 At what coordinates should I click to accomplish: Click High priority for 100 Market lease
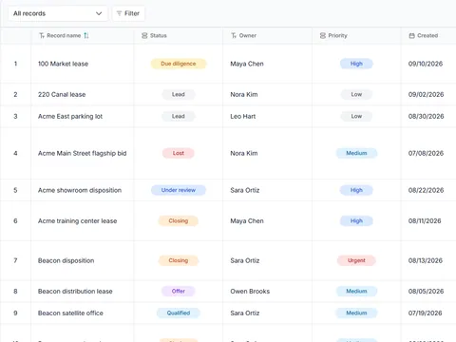[x=356, y=64]
